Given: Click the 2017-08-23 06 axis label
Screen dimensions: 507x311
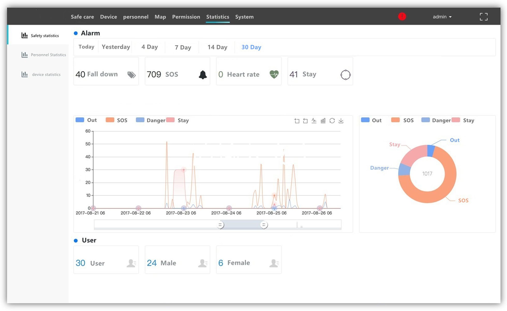Looking at the screenshot, I should click(x=181, y=213).
